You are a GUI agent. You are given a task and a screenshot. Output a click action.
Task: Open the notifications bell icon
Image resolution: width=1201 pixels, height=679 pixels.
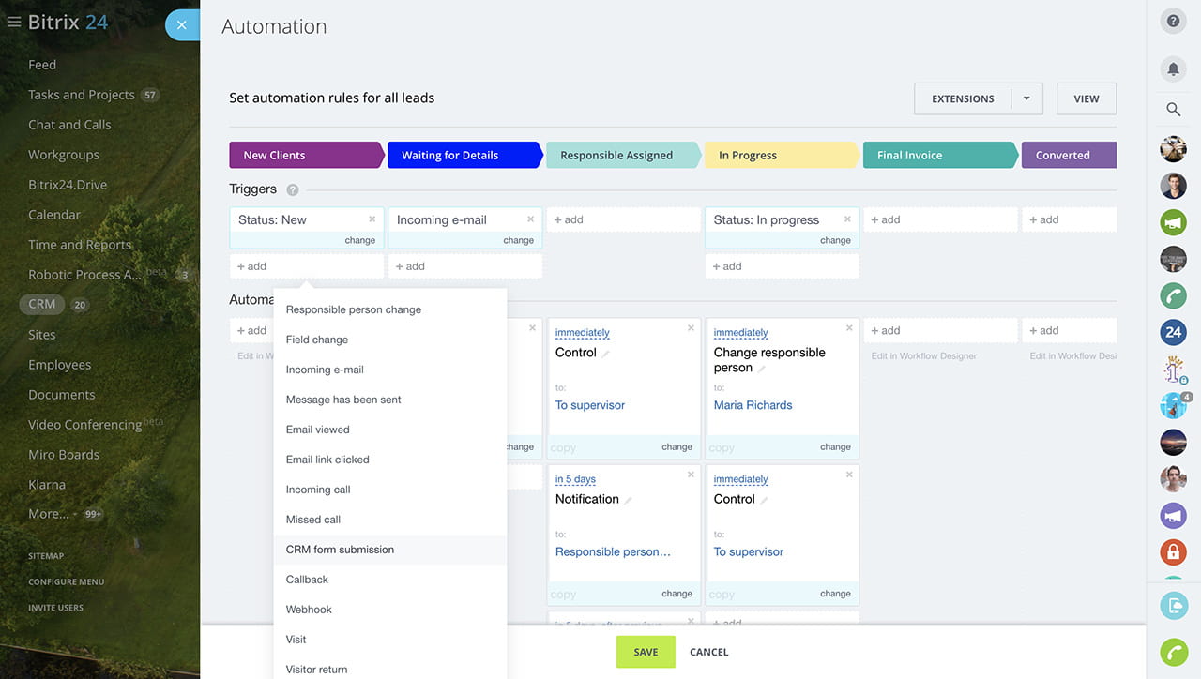pos(1173,68)
